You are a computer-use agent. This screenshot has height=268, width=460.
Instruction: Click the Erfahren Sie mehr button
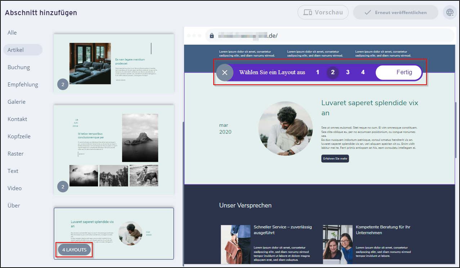(x=335, y=158)
